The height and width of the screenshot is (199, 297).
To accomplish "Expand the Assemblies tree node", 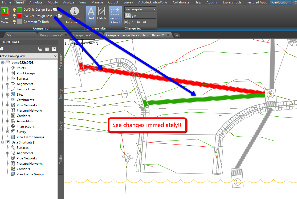I will click(x=8, y=121).
